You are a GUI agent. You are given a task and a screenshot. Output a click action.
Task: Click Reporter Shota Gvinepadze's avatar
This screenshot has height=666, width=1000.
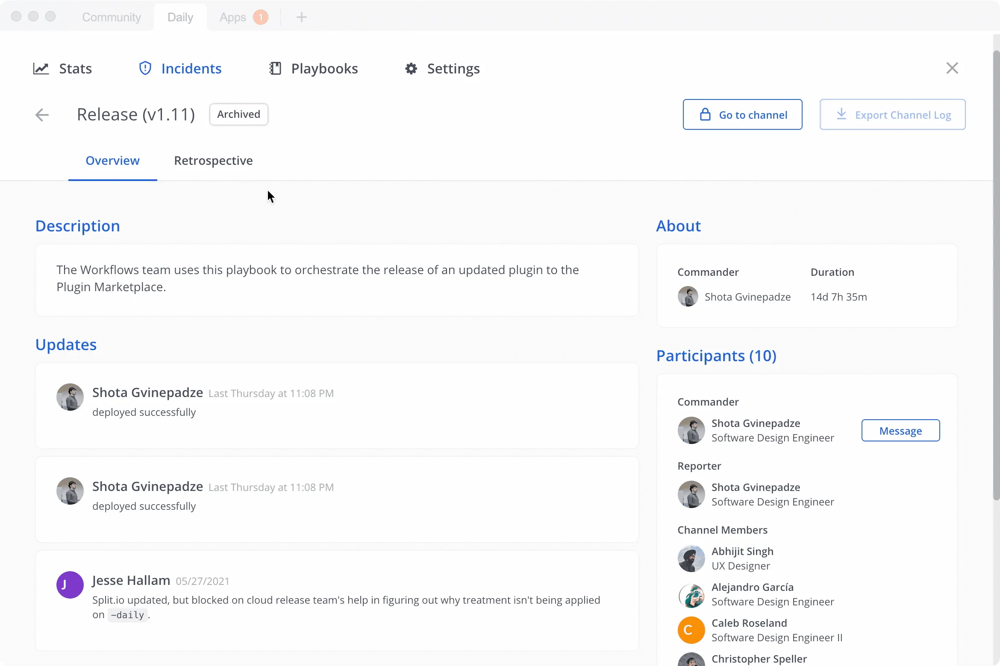[x=691, y=494]
